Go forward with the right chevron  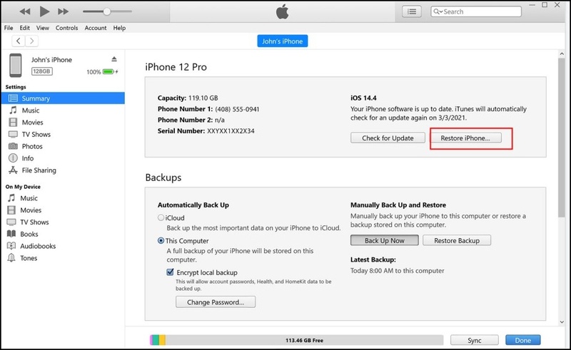tap(31, 41)
